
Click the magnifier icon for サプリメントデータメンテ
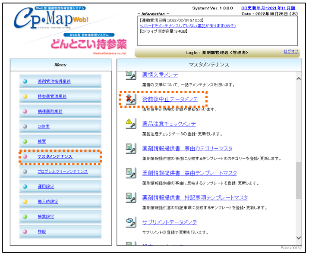130,222
